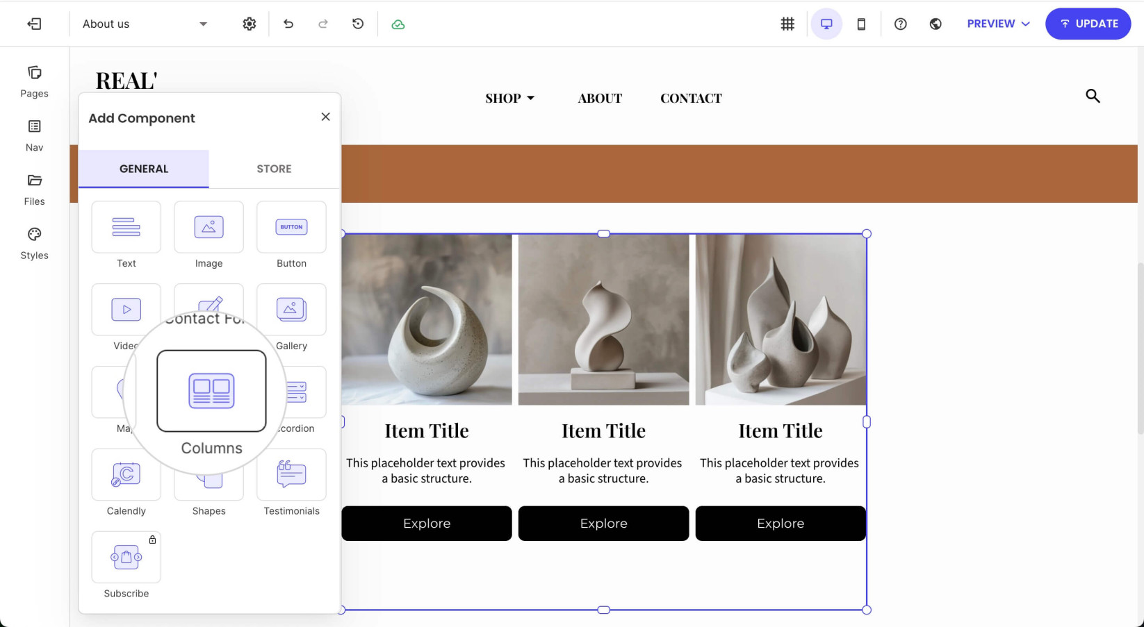The image size is (1144, 627).
Task: Click the first Explore button
Action: tap(427, 524)
